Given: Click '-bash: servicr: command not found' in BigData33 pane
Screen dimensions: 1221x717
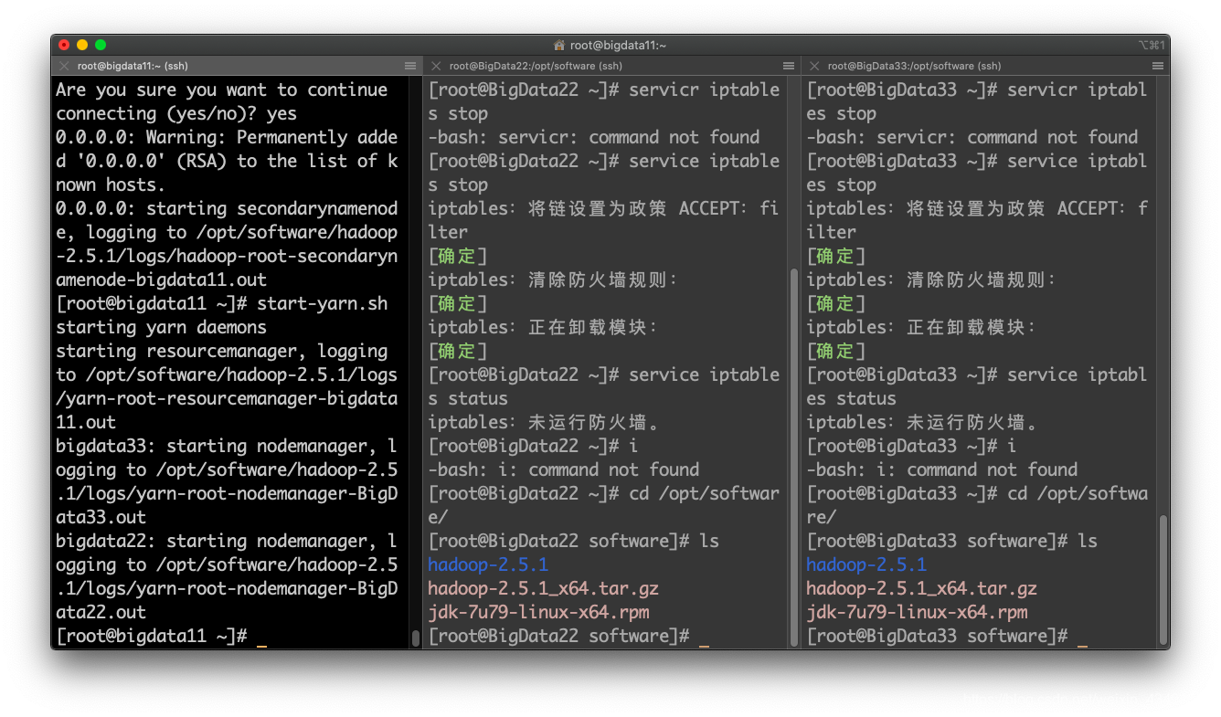Looking at the screenshot, I should tap(972, 137).
